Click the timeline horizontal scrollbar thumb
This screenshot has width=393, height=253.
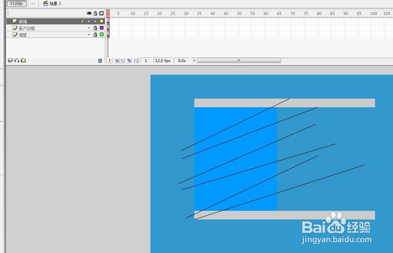(239, 60)
